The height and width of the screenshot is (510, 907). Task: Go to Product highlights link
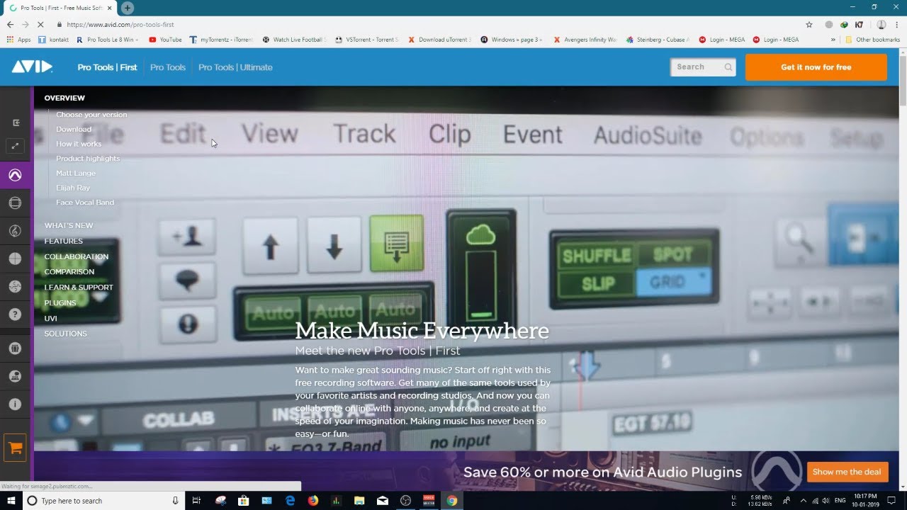pyautogui.click(x=88, y=158)
